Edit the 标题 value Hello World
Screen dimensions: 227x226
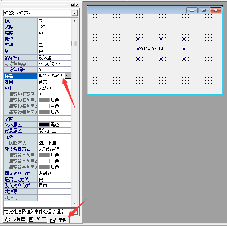point(51,76)
